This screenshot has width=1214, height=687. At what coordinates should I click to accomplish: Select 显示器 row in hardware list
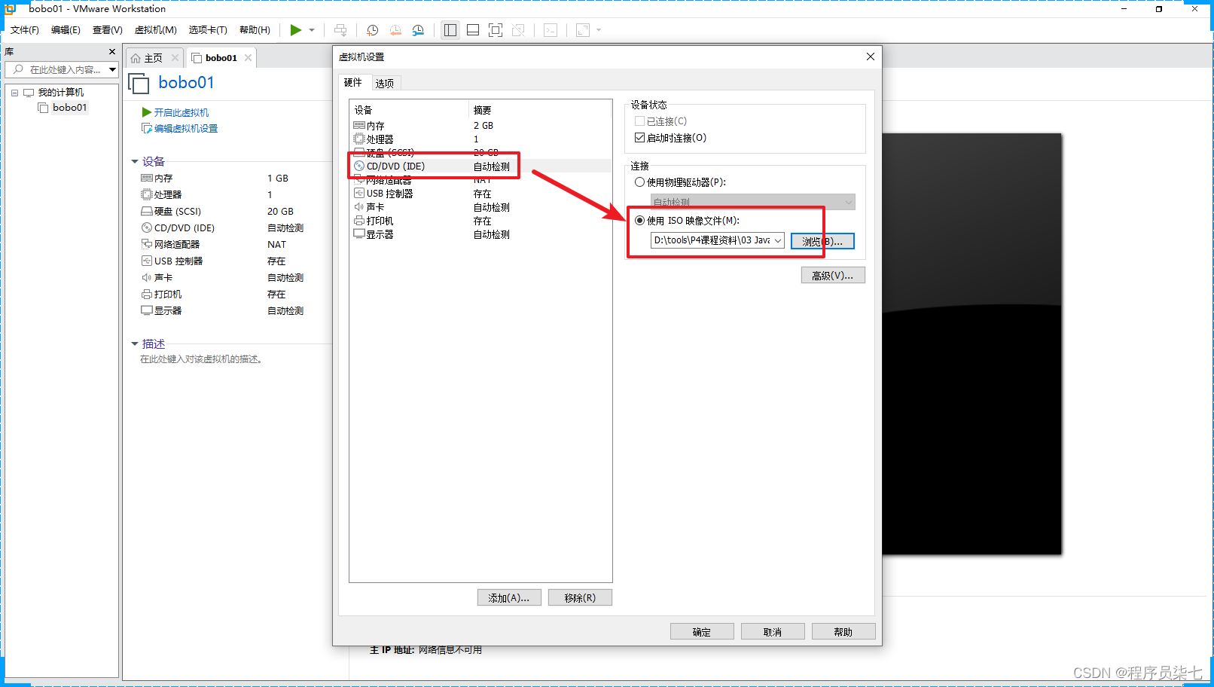[x=480, y=234]
